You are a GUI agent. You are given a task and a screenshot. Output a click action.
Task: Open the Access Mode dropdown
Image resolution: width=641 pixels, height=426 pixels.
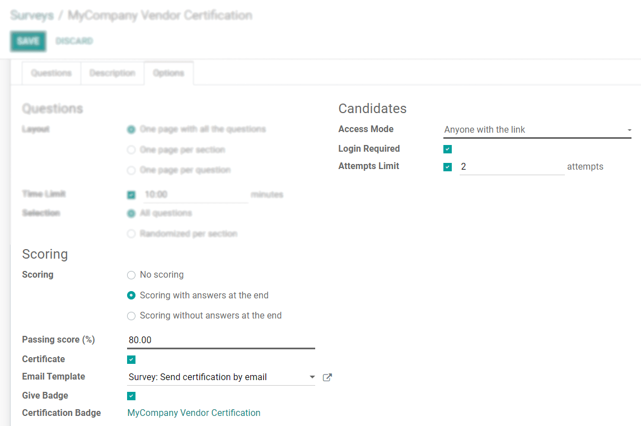(x=537, y=130)
